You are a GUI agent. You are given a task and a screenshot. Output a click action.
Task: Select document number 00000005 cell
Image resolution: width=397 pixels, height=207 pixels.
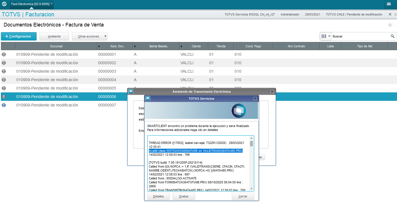click(107, 88)
